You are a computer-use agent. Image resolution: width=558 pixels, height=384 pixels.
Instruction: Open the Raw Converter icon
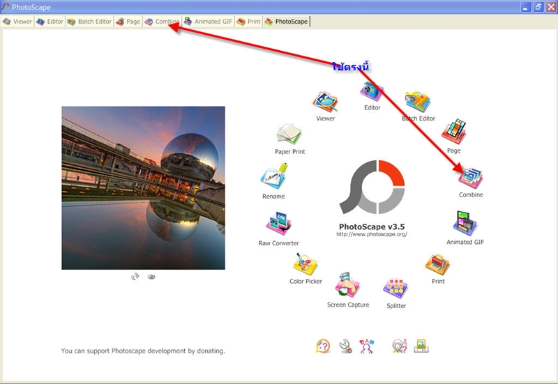point(278,224)
